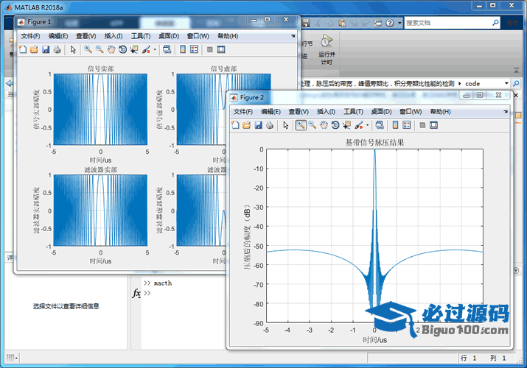Insert Legend via Figure 2 toolbar icon
Image resolution: width=527 pixels, height=368 pixels.
407,125
